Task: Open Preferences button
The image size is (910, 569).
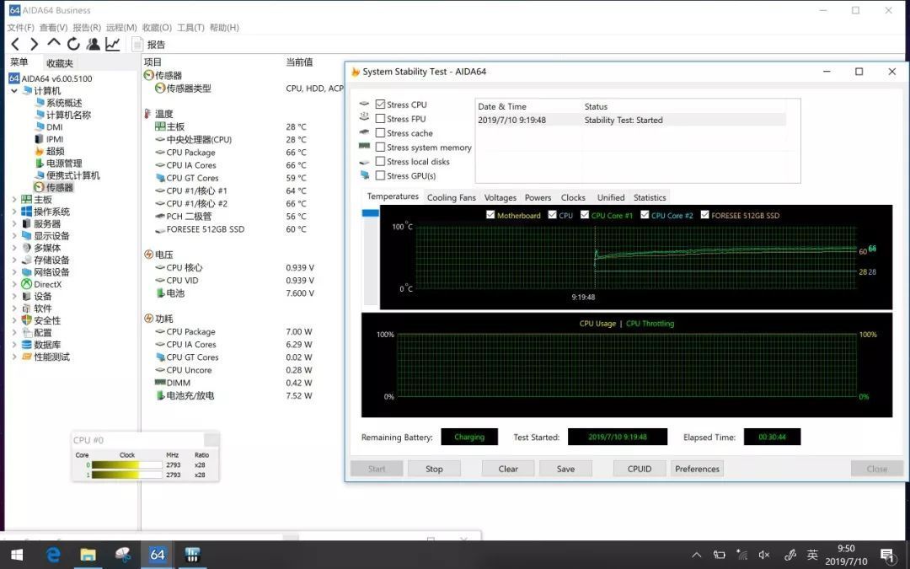Action: (697, 469)
